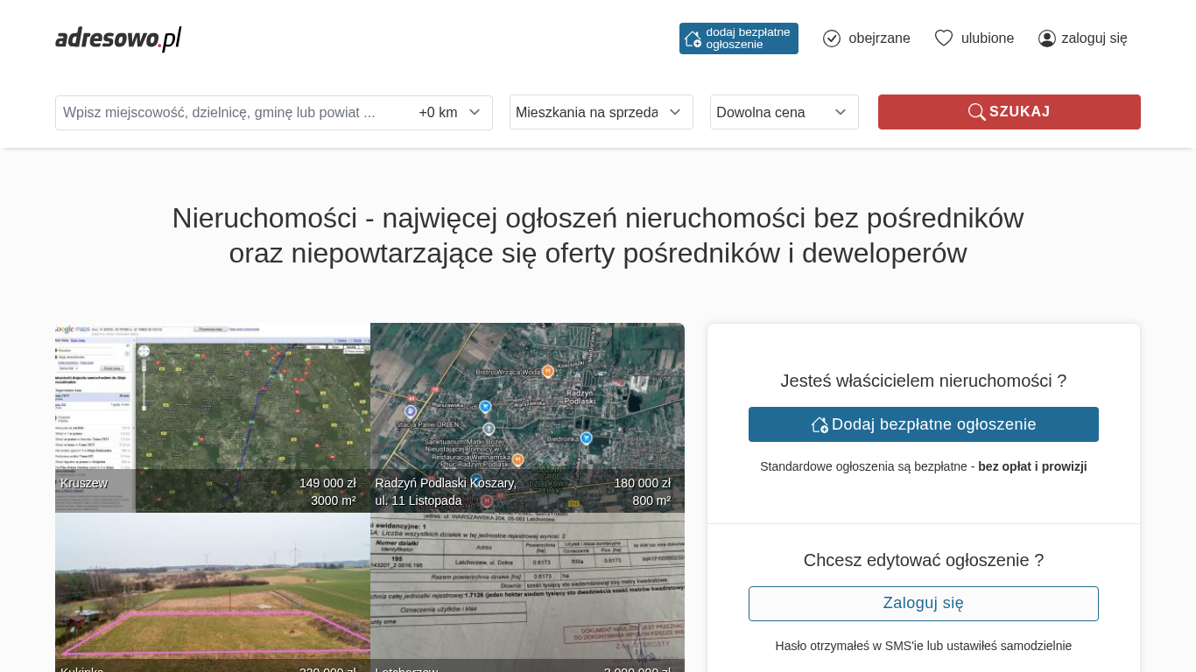Go to ulubione favorites
Viewport: 1196px width, 672px height.
coord(987,38)
